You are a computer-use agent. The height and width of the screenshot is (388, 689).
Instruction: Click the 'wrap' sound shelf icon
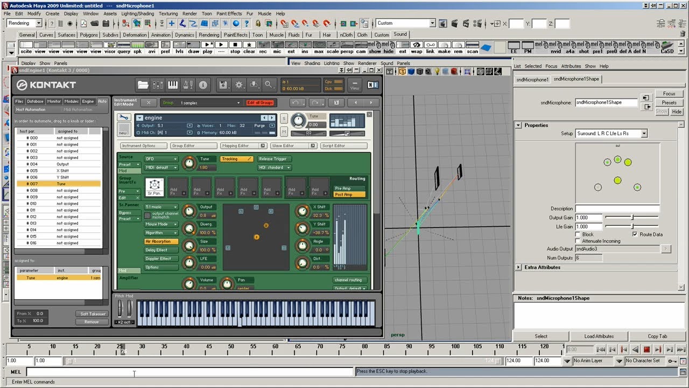point(417,48)
